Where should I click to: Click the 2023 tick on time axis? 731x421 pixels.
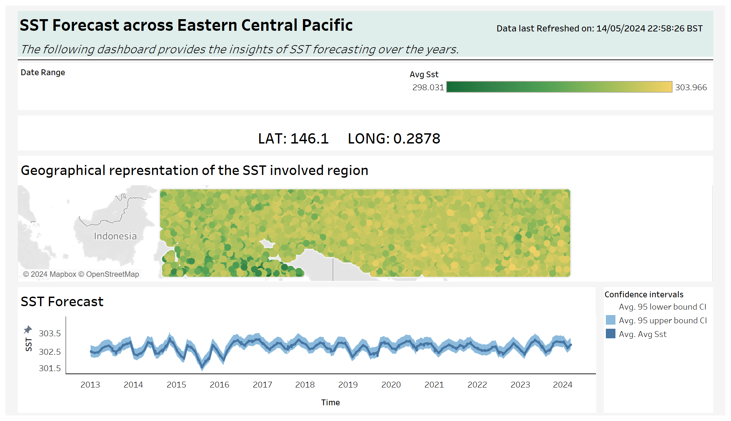pos(520,385)
